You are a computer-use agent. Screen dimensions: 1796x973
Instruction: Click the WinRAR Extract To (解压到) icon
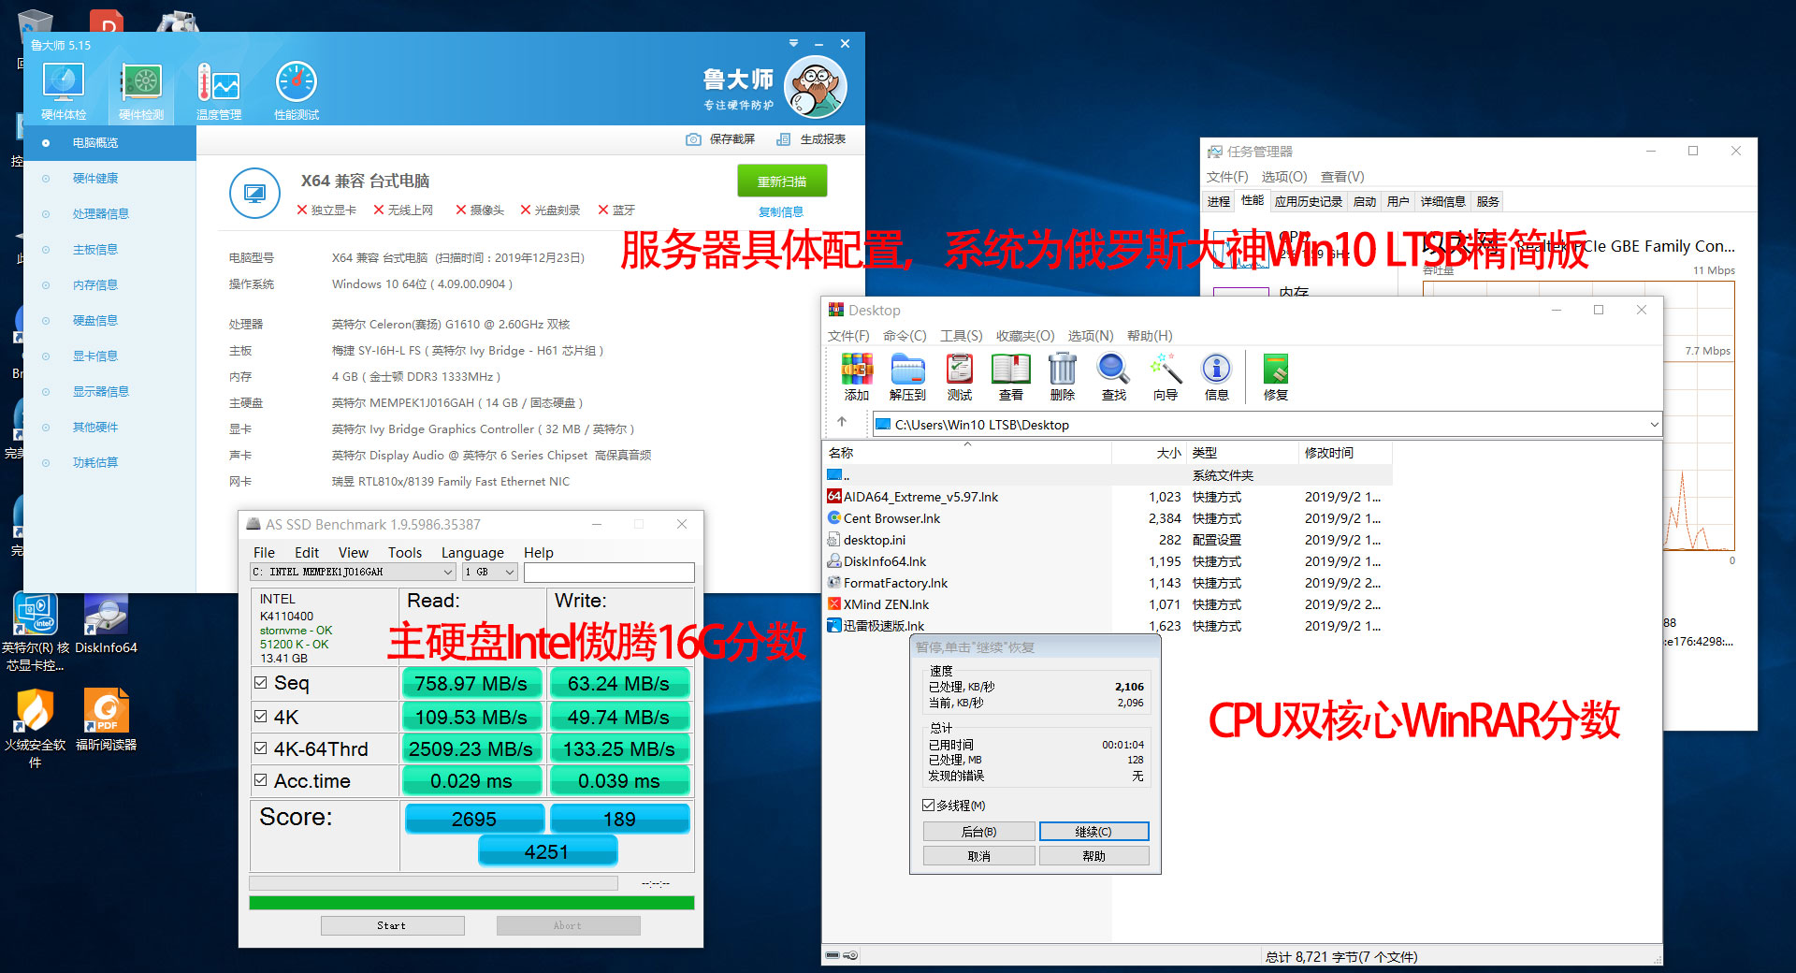pos(906,376)
